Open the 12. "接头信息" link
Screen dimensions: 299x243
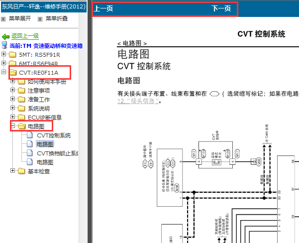[x=138, y=101]
